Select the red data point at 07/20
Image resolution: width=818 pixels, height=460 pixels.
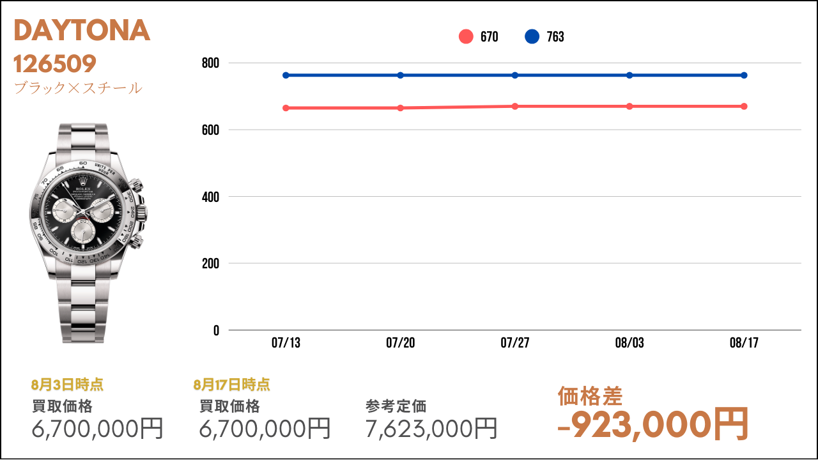401,108
